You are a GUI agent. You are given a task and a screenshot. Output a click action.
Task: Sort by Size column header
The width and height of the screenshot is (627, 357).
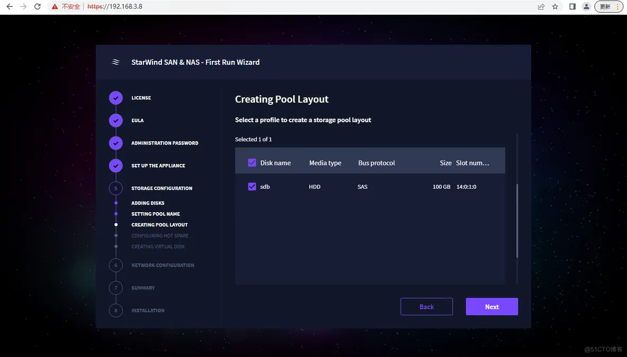445,163
